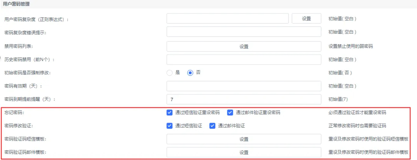The image size is (417, 160).
Task: Click 初始值(否) hint text
Action: [340, 73]
